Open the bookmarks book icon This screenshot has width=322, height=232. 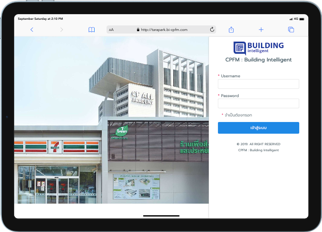(92, 30)
